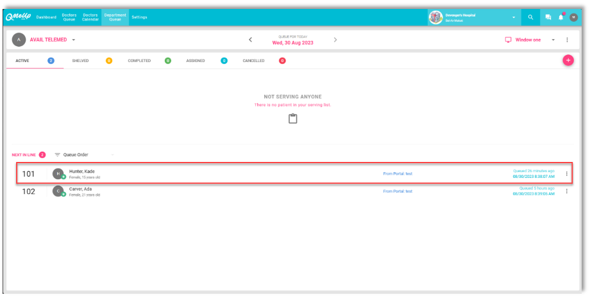Expand the AVAIL TELEMED department dropdown
This screenshot has height=297, width=590.
pos(74,40)
